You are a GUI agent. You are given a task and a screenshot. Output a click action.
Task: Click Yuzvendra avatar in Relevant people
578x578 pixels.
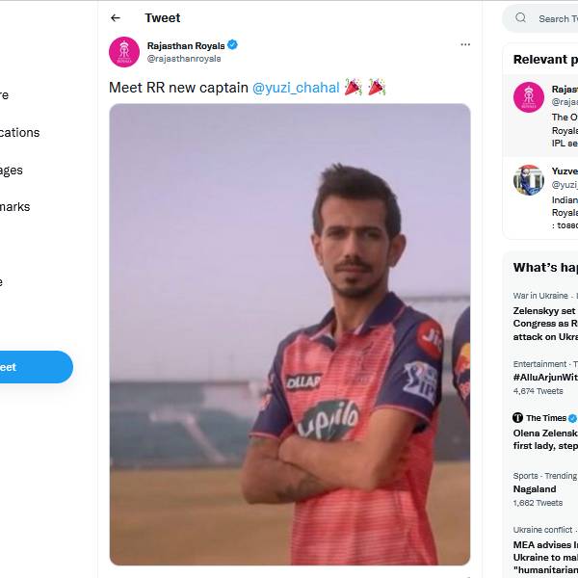(x=529, y=180)
